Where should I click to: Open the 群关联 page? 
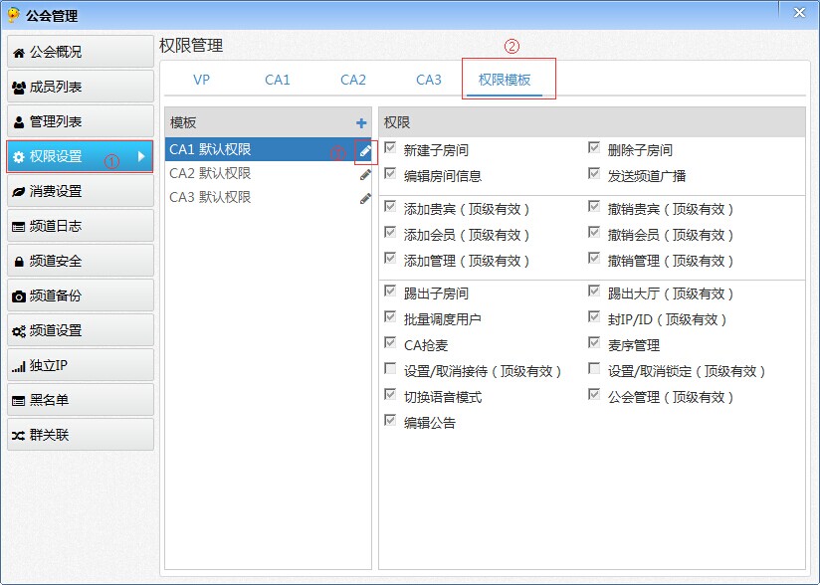pos(81,435)
